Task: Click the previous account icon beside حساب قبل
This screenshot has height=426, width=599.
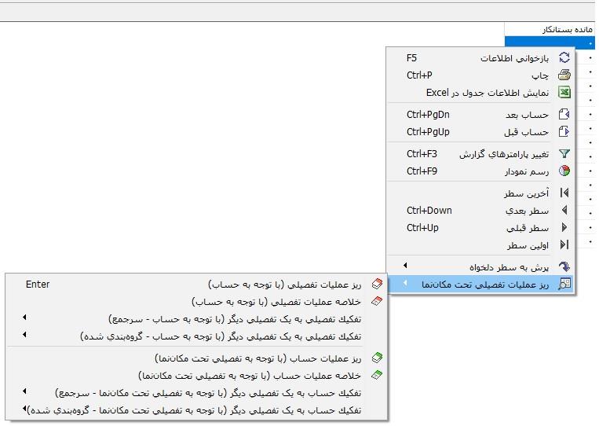Action: pos(563,132)
